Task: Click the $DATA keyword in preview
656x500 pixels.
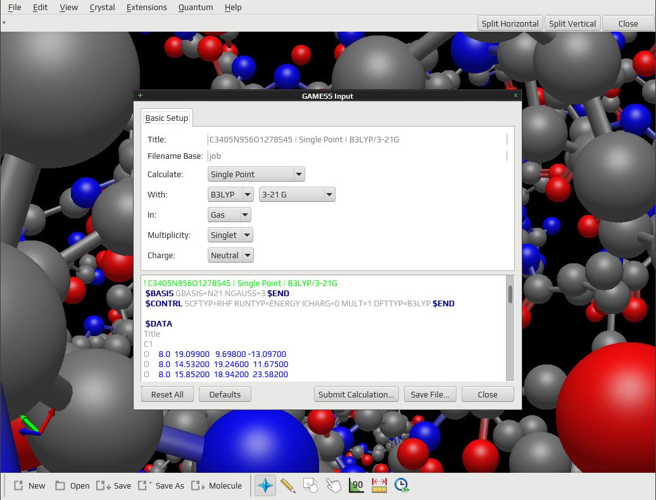Action: coord(158,323)
